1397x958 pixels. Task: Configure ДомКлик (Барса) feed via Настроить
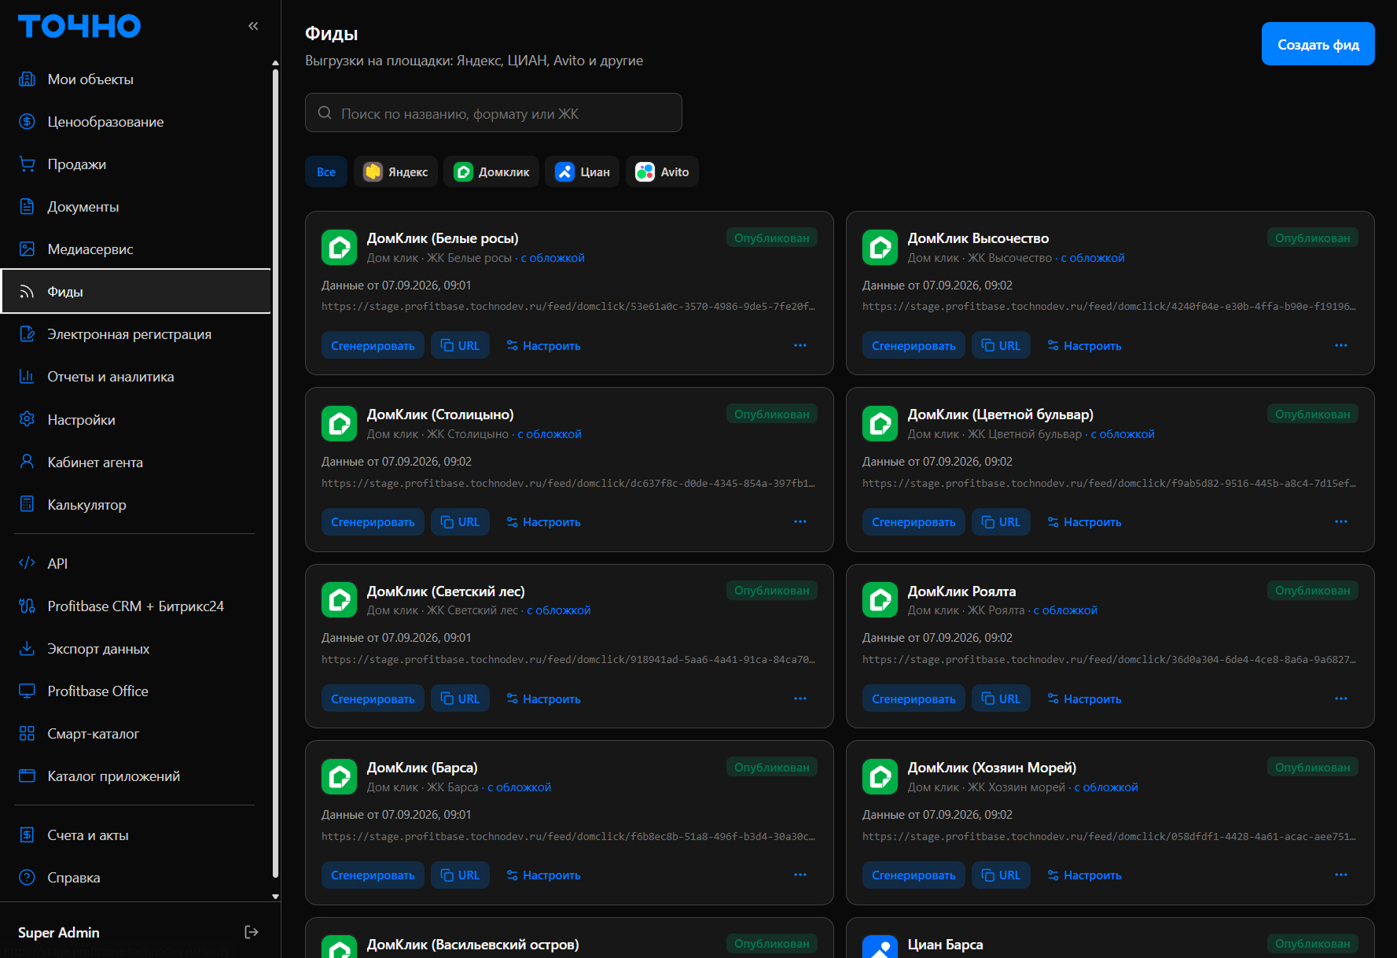click(x=543, y=875)
